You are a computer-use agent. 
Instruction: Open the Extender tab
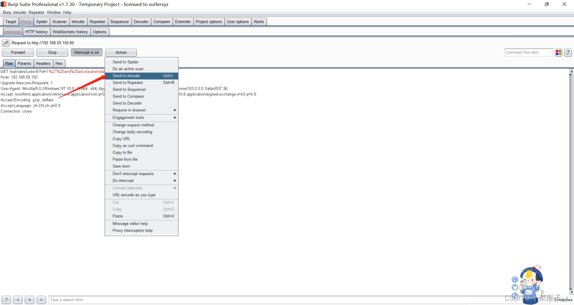coord(183,22)
